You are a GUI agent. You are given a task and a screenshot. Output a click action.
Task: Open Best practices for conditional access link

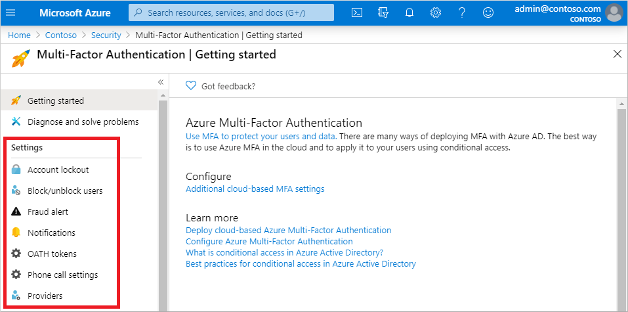[x=301, y=264]
